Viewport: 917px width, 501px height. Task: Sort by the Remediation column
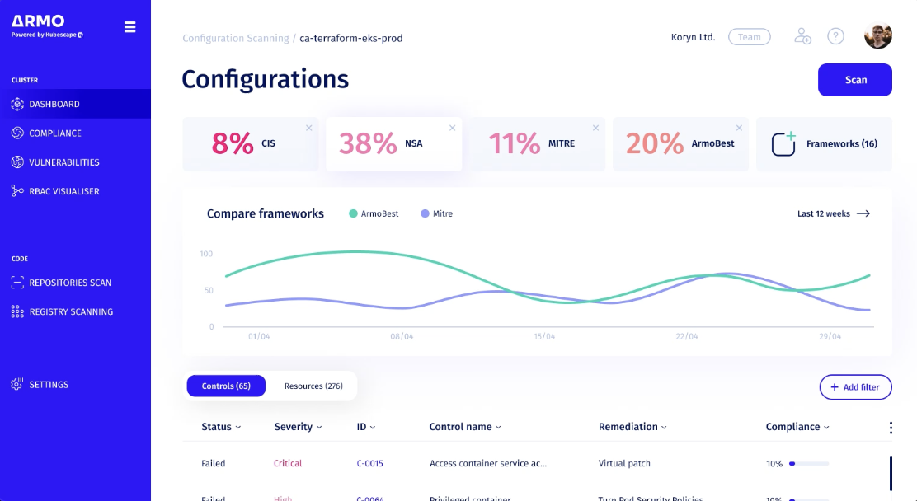click(632, 427)
